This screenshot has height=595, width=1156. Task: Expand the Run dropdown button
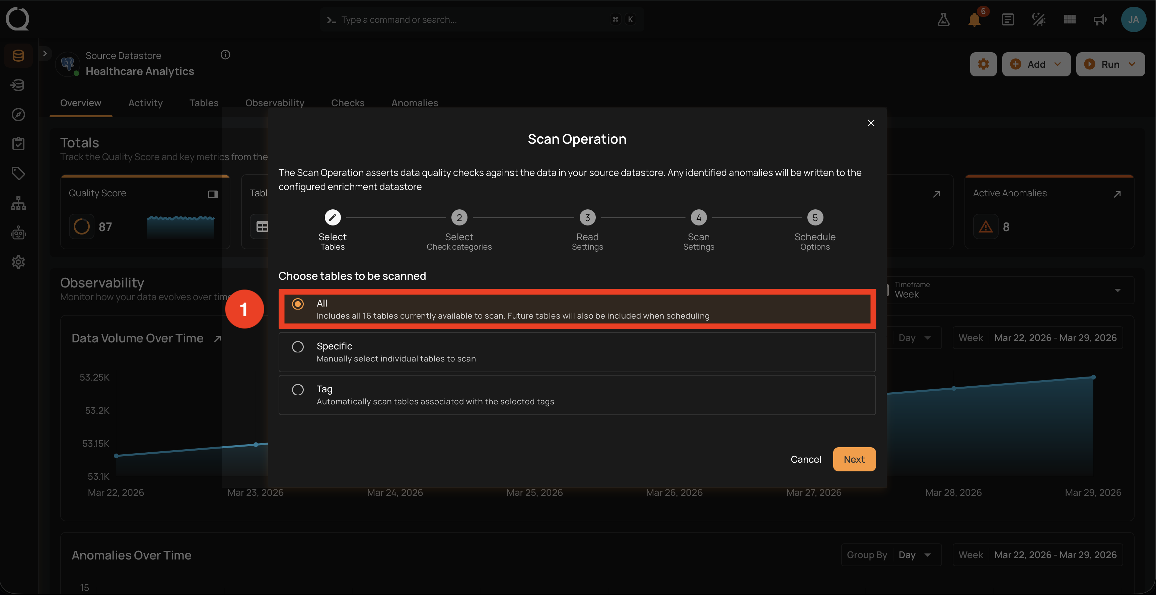[1110, 64]
